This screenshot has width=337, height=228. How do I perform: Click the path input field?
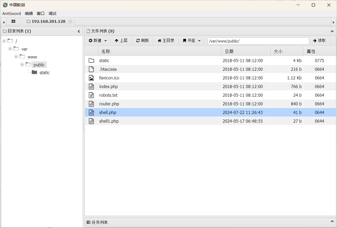click(258, 41)
